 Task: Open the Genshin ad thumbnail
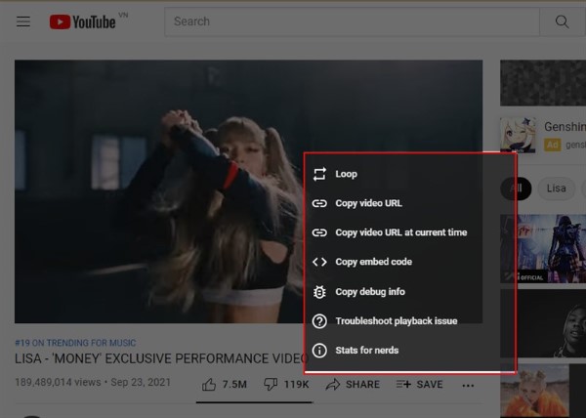pos(518,135)
